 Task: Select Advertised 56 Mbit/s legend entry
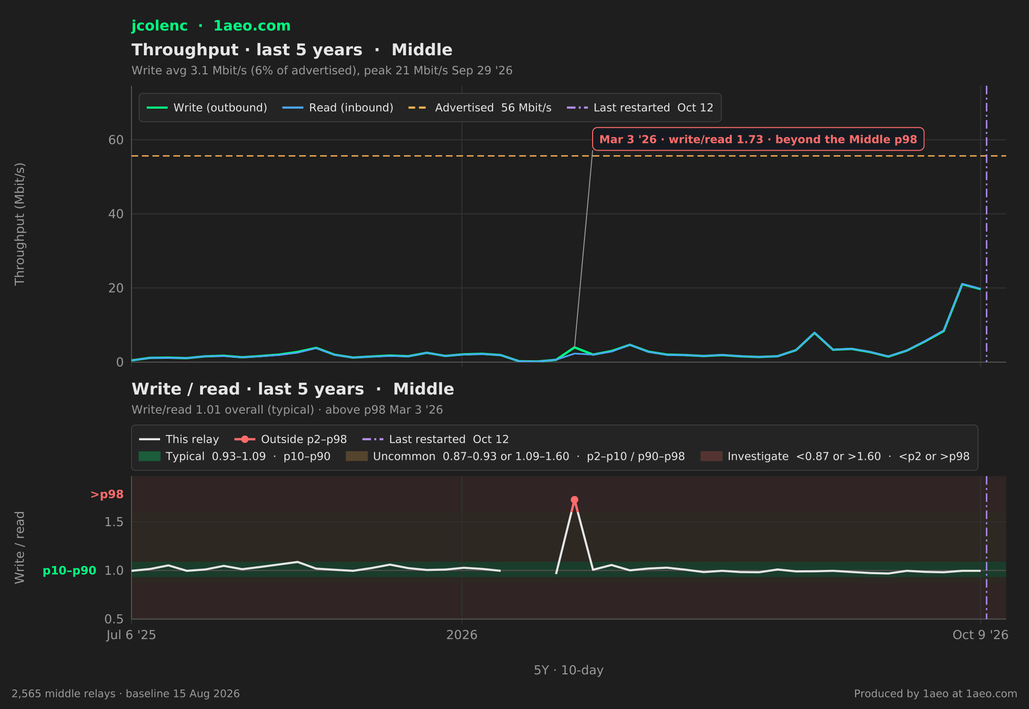pos(480,108)
